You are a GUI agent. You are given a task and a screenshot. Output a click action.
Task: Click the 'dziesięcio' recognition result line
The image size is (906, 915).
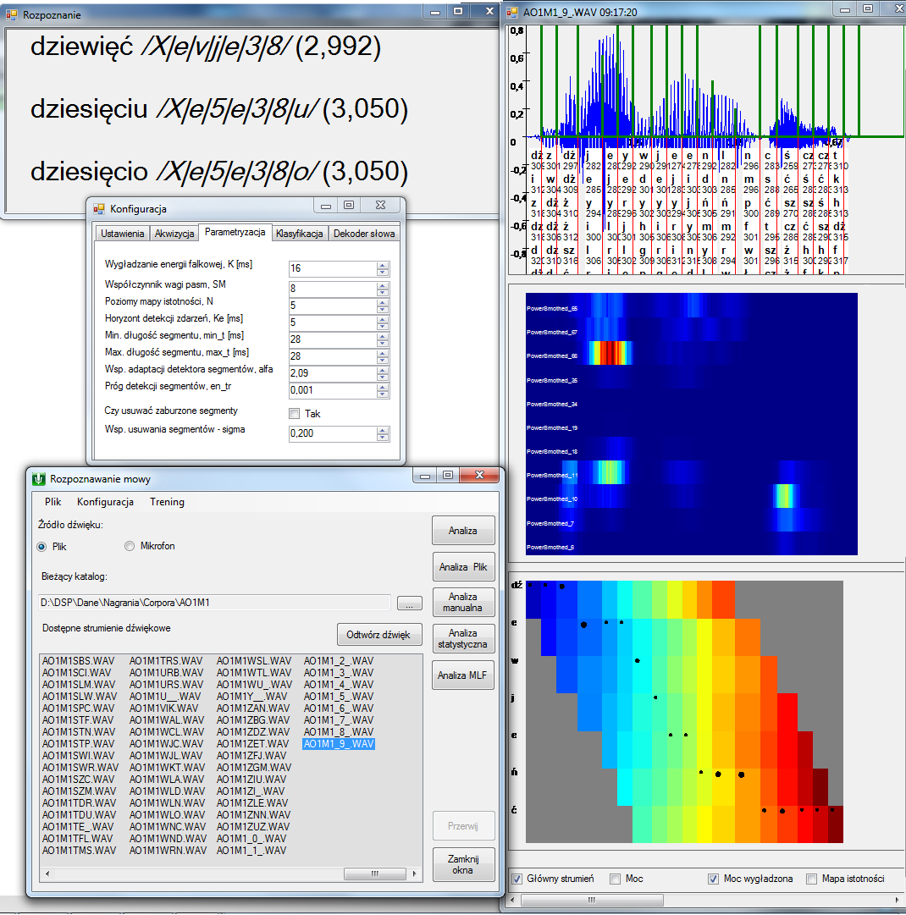[219, 172]
